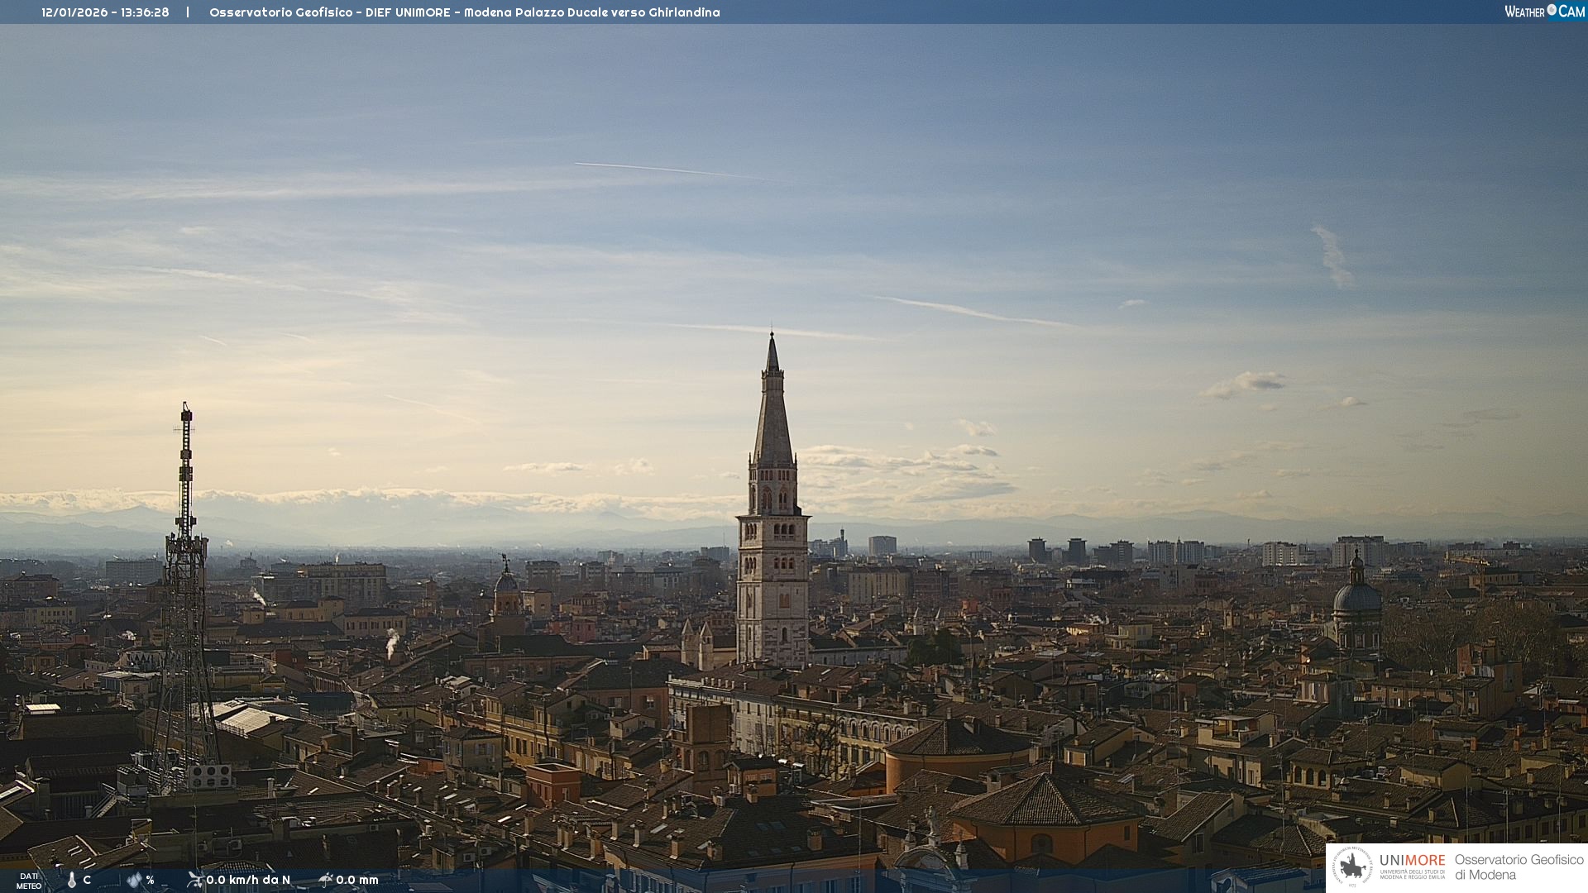The image size is (1588, 893).
Task: Click the DATI METEO label
Action: click(x=29, y=881)
